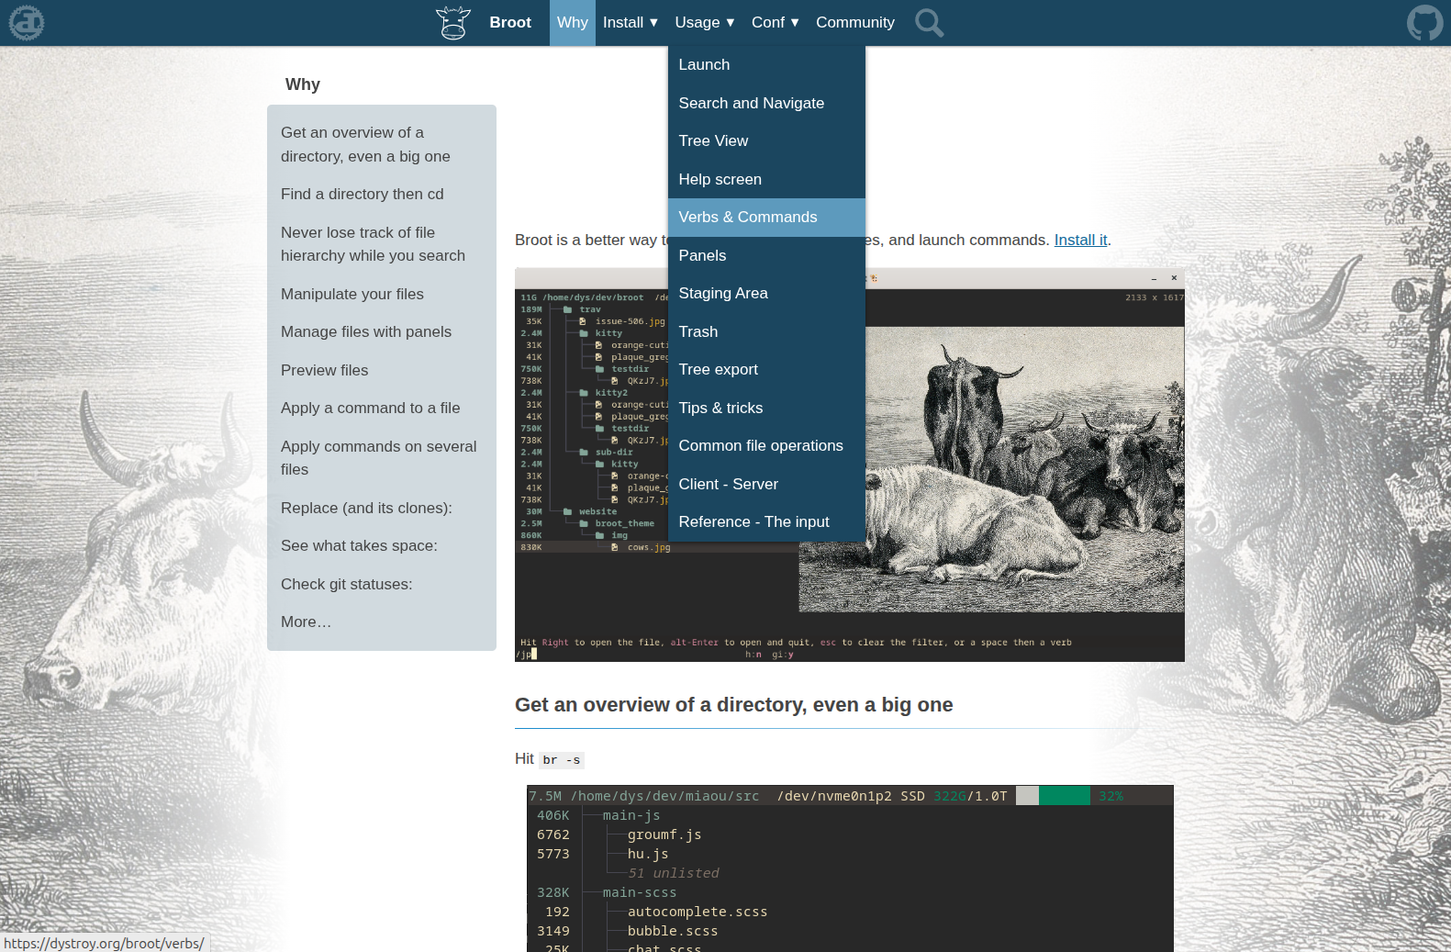Click the miaou/src terminal screenshot

pyautogui.click(x=850, y=868)
